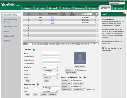Image resolution: width=127 pixels, height=98 pixels.
Task: Click the Delete button next to Move To
Action: (73, 44)
